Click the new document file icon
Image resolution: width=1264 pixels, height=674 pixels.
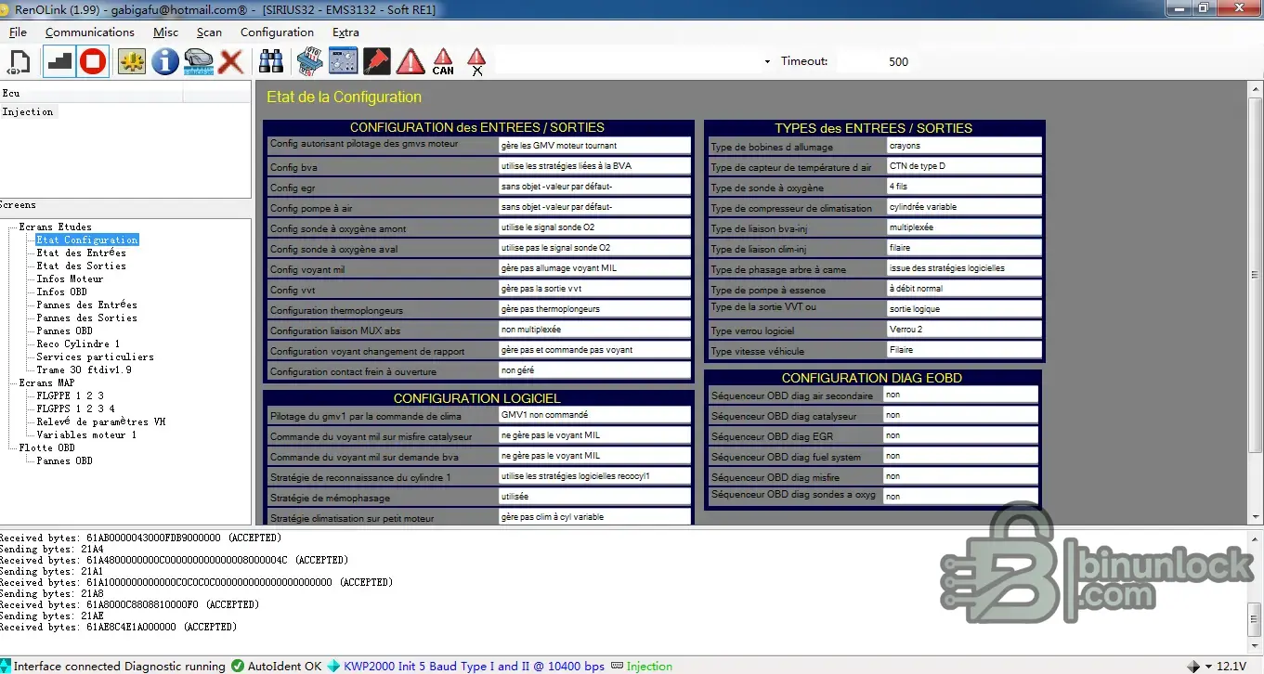pyautogui.click(x=20, y=62)
